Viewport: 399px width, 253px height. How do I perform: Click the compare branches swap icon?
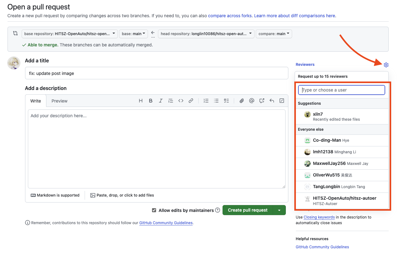(x=15, y=33)
